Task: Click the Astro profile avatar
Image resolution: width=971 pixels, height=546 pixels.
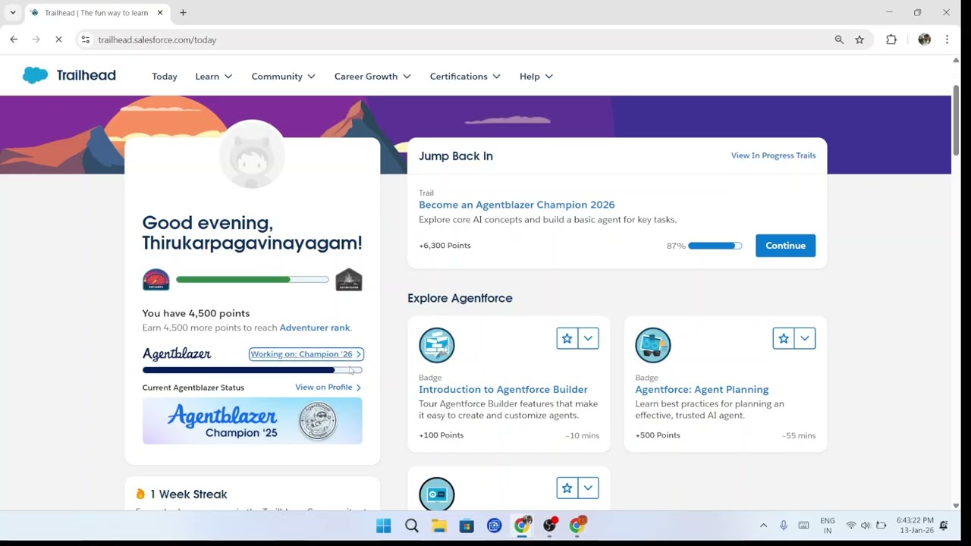Action: point(252,155)
